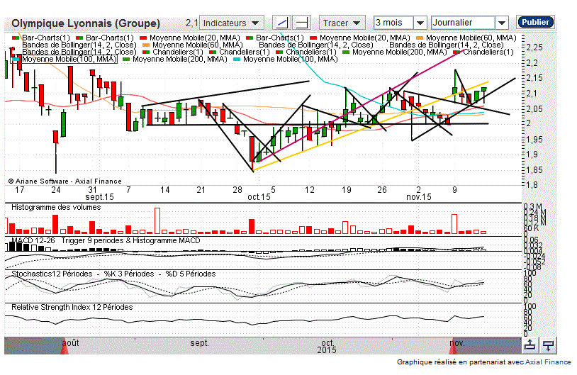Screen dimensions: 577x375
Task: Click the 1,95 price axis value
Action: click(x=534, y=140)
